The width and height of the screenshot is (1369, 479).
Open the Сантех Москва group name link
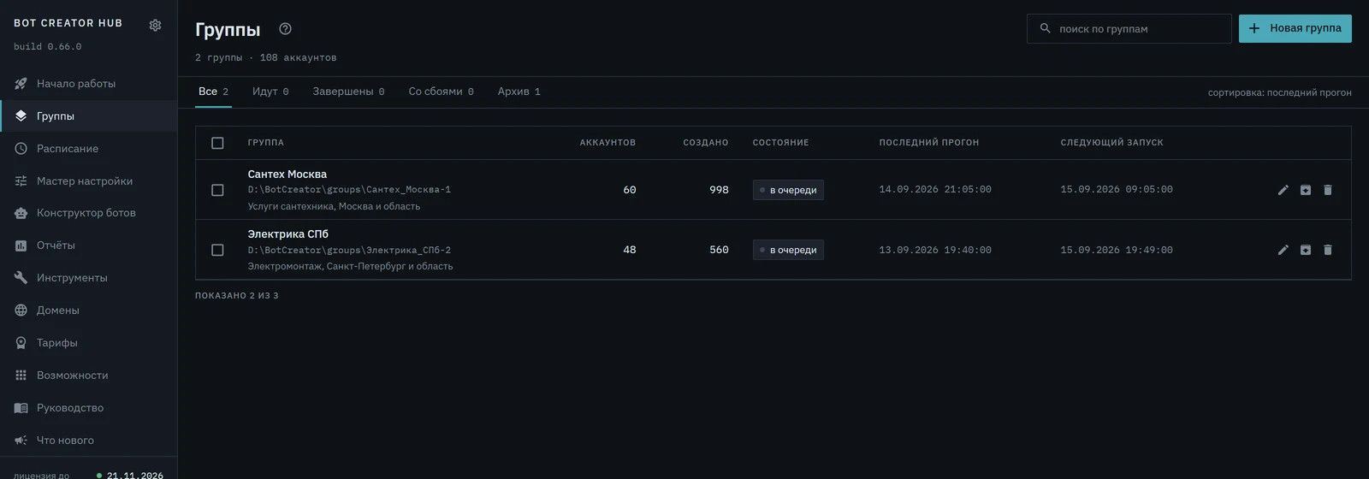point(287,174)
